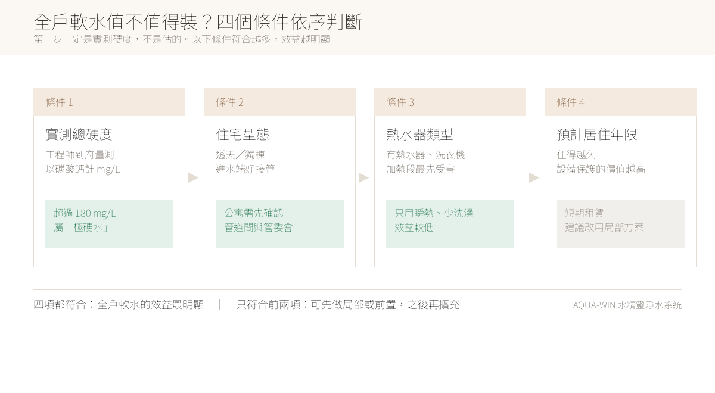
Task: Click the line 住得越久
Action: 576,155
